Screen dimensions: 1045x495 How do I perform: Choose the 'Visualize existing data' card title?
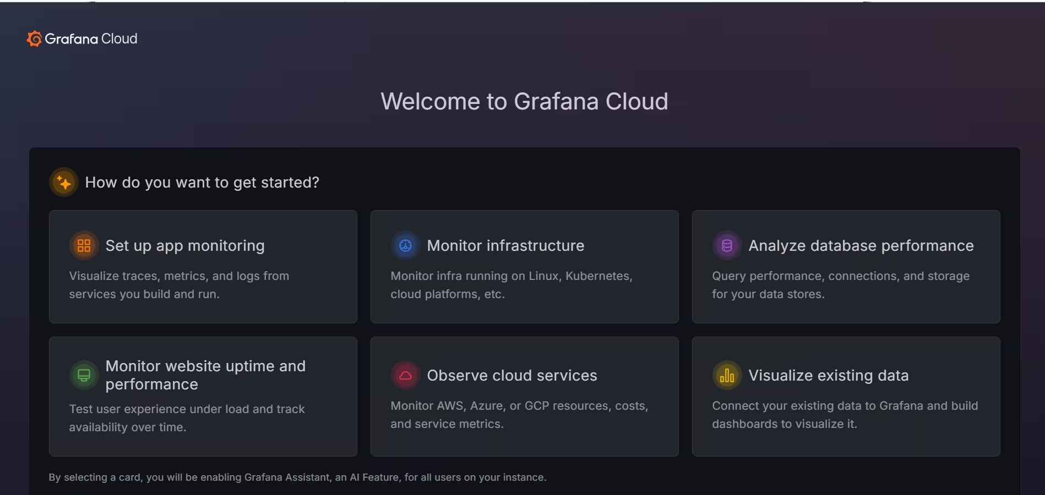(x=829, y=375)
